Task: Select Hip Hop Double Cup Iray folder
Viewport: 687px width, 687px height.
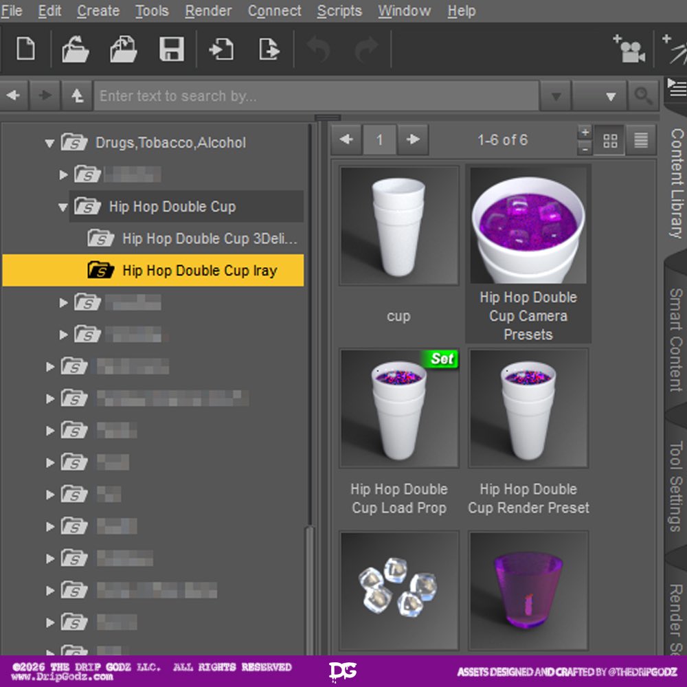Action: 153,270
